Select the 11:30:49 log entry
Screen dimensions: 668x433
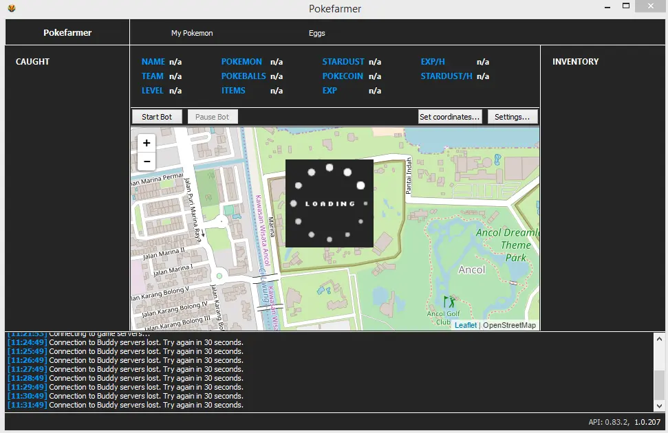[x=126, y=396]
